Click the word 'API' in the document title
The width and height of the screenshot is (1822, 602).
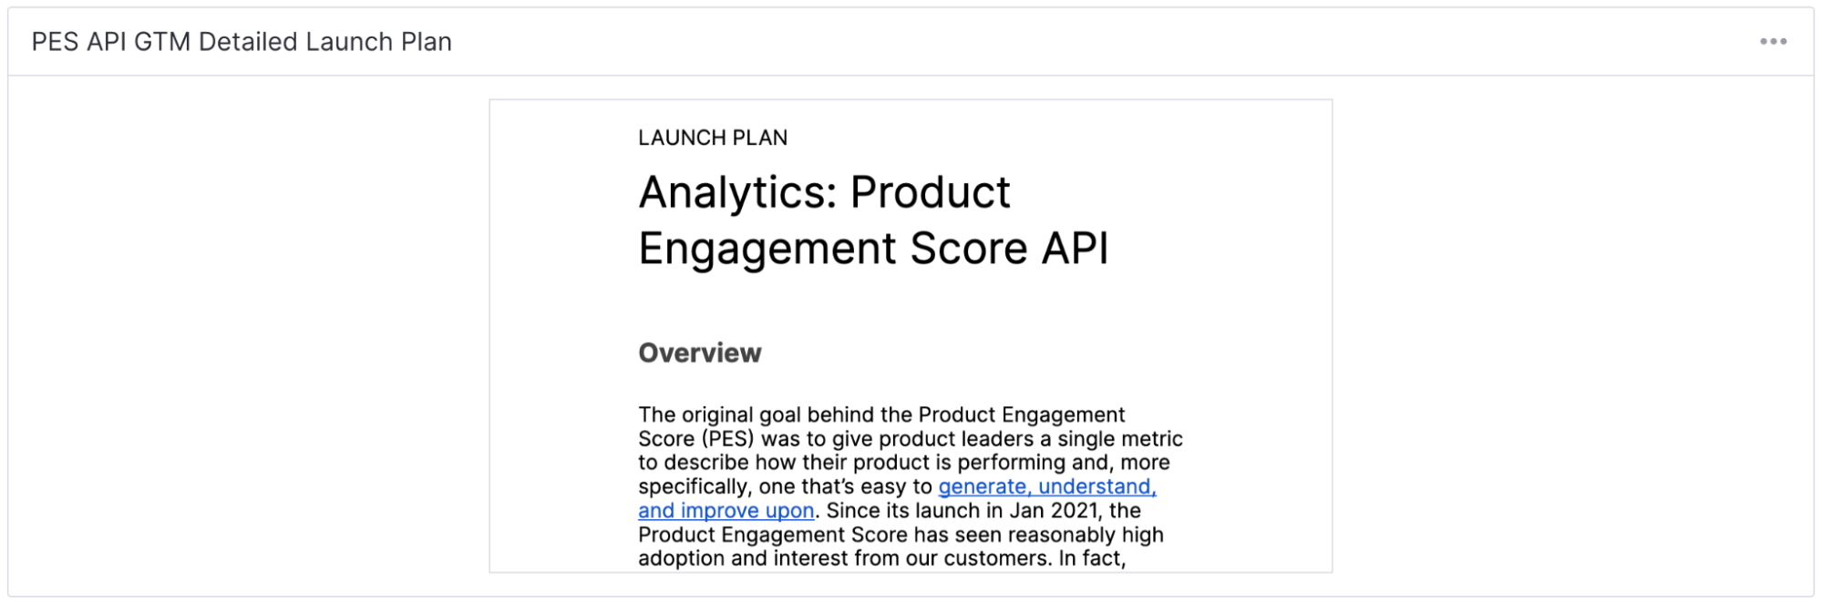point(1076,249)
